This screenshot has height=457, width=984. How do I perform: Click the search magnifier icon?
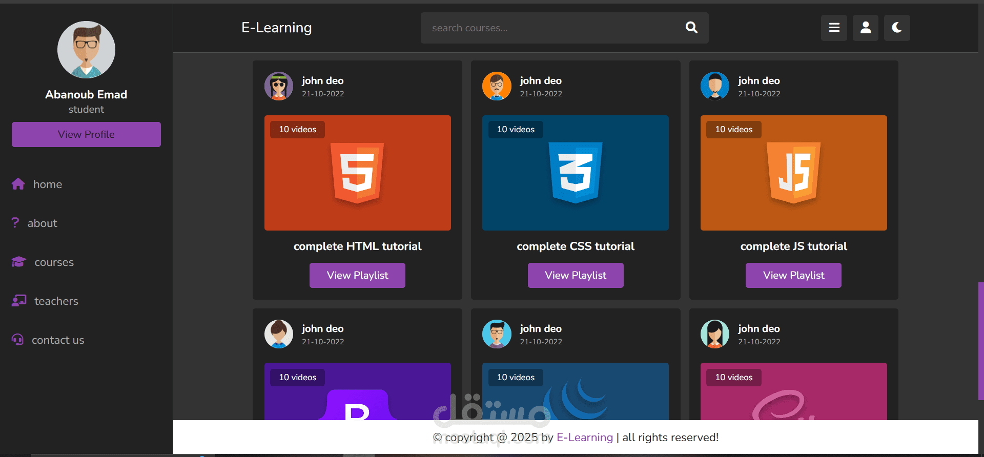point(691,28)
